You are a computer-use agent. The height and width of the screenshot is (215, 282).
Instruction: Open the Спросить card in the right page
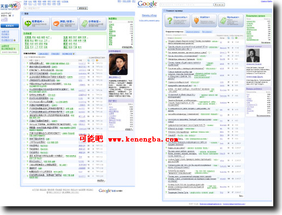tap(177, 21)
